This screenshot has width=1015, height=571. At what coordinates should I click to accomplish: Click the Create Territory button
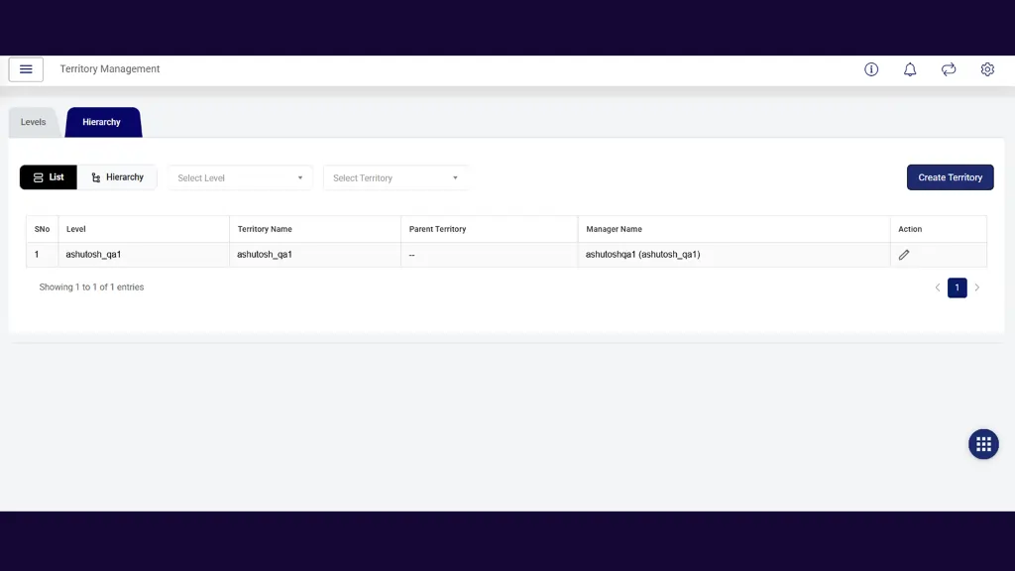pyautogui.click(x=950, y=177)
